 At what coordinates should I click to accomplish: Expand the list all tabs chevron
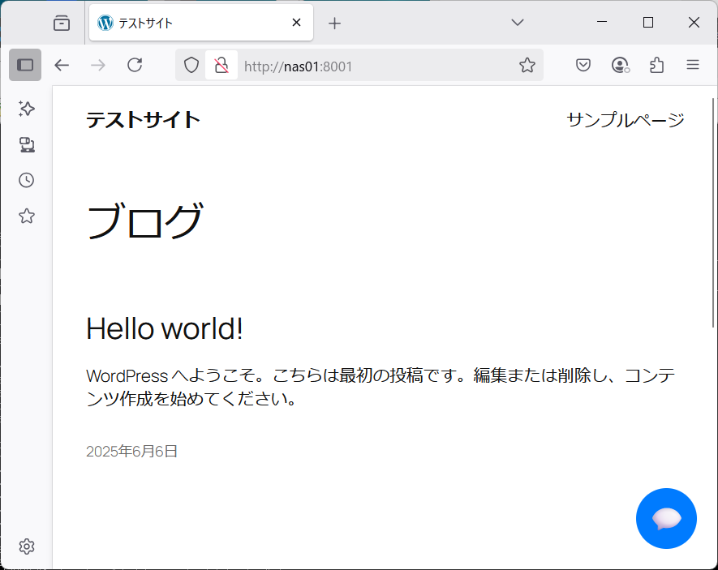pos(518,23)
